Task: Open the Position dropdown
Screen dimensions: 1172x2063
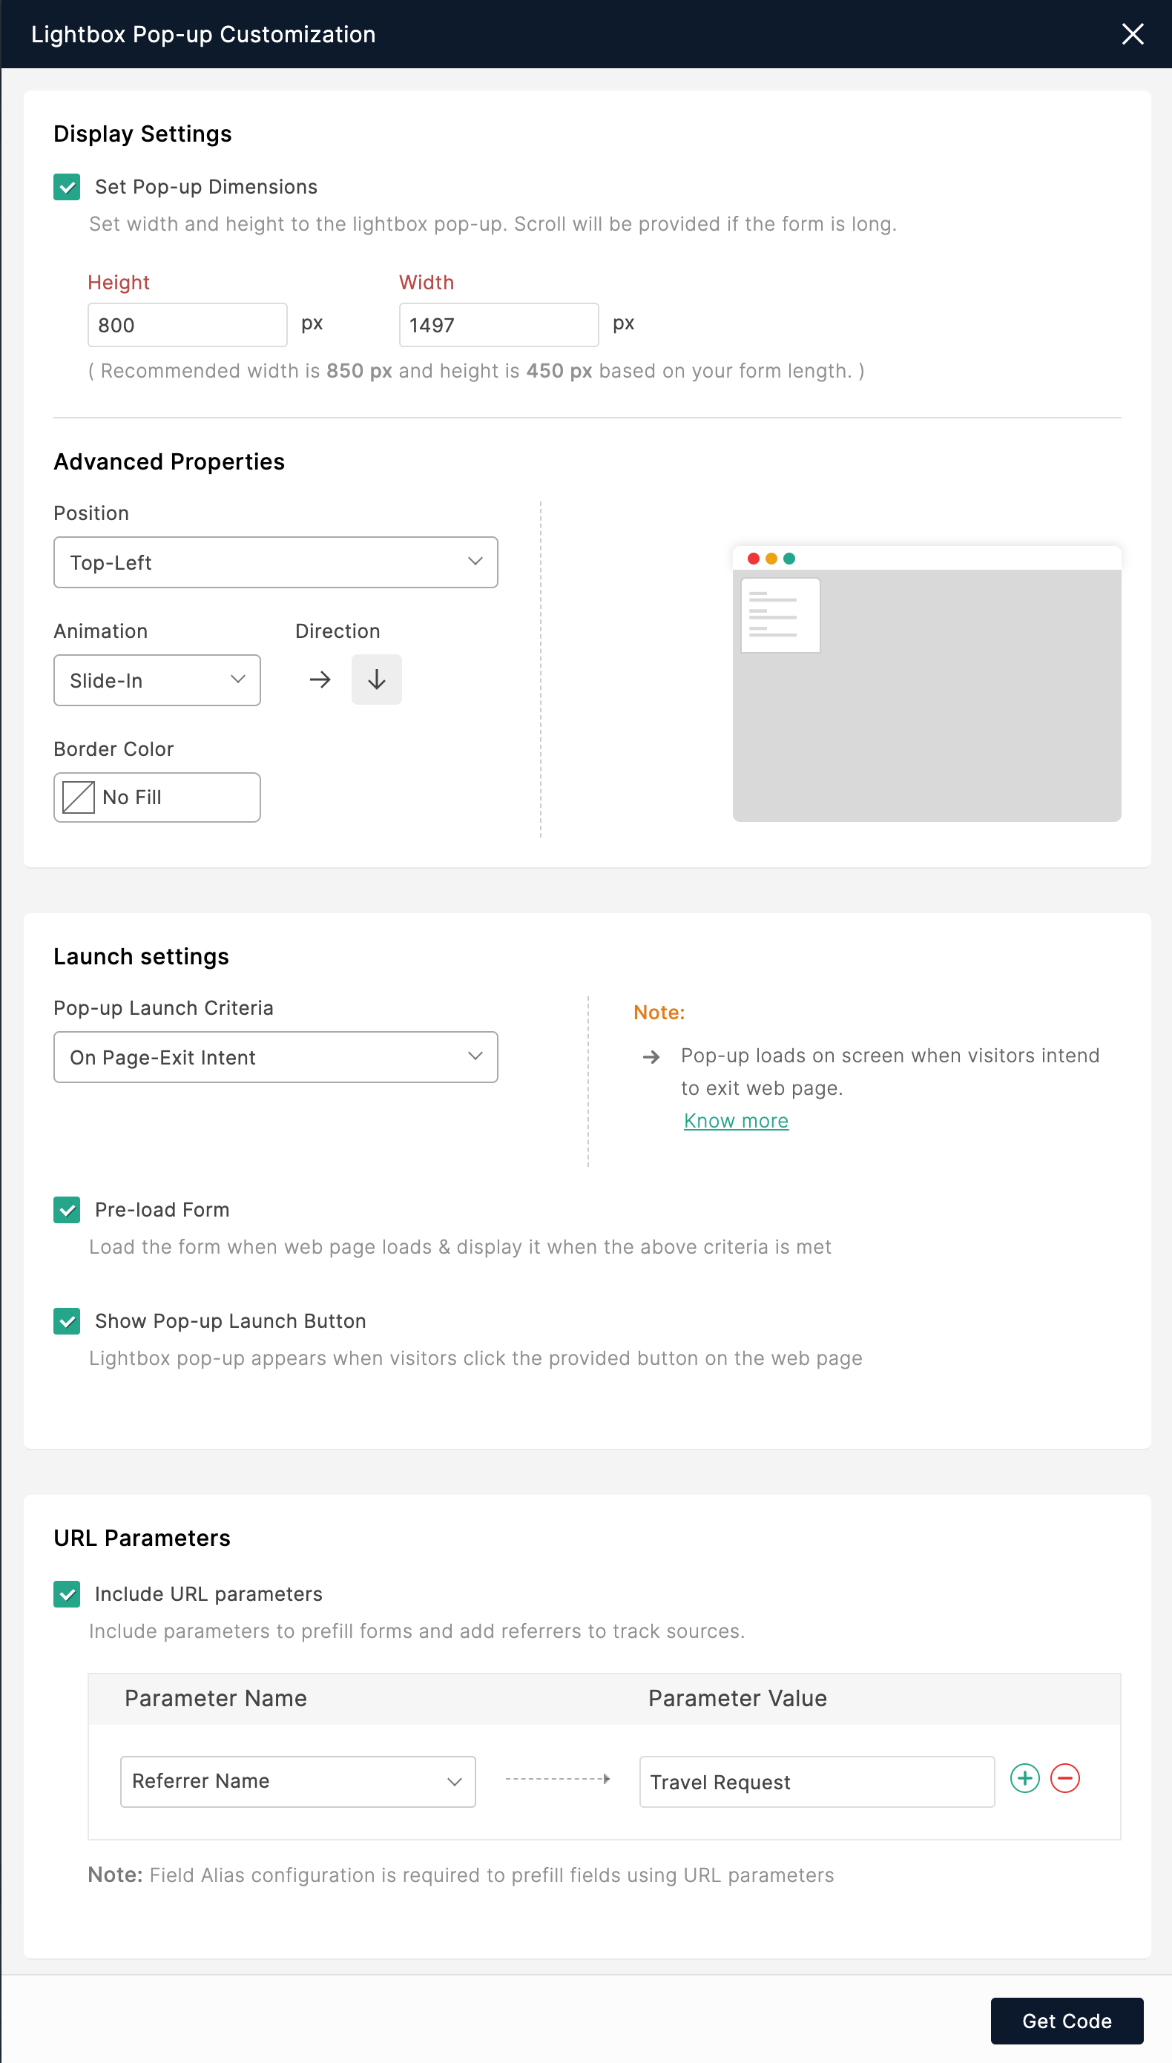Action: [275, 562]
